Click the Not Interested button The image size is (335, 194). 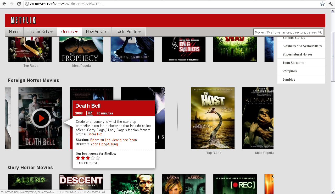88,163
